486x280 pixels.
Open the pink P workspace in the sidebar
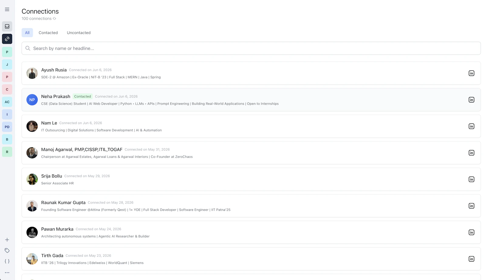pos(7,77)
